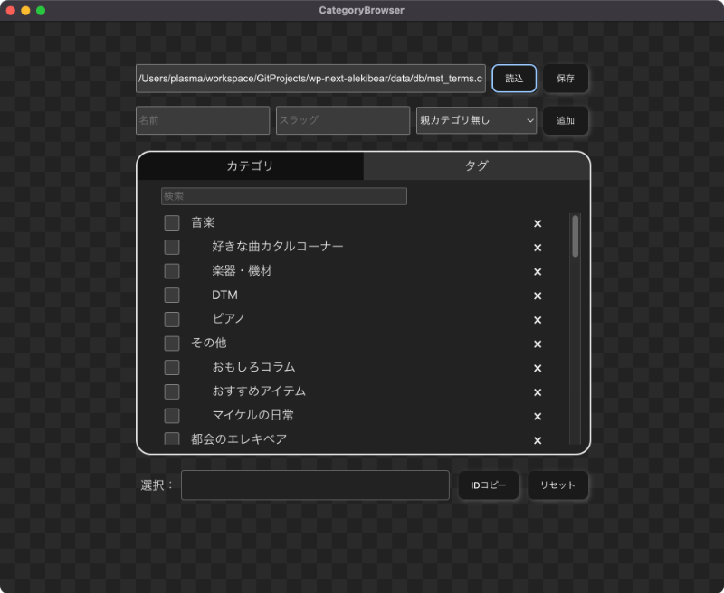Delete おもしろコラム with the X icon

pos(537,368)
